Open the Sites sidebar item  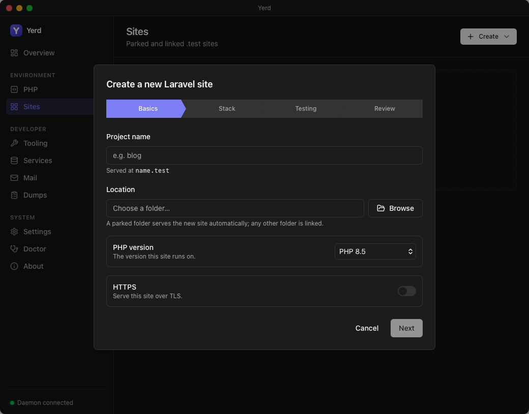pos(56,107)
